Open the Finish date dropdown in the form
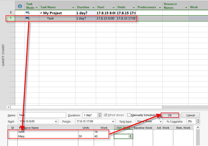Screen dimensions: 208x146 [113, 122]
